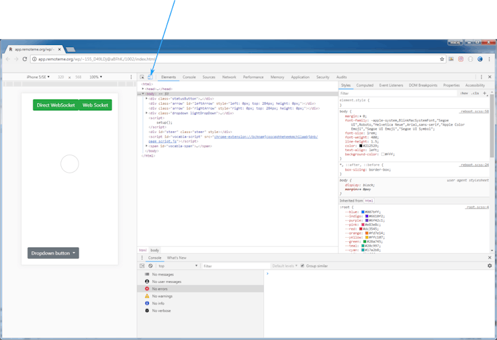Switch to the Console tab
497x340 pixels.
click(189, 77)
